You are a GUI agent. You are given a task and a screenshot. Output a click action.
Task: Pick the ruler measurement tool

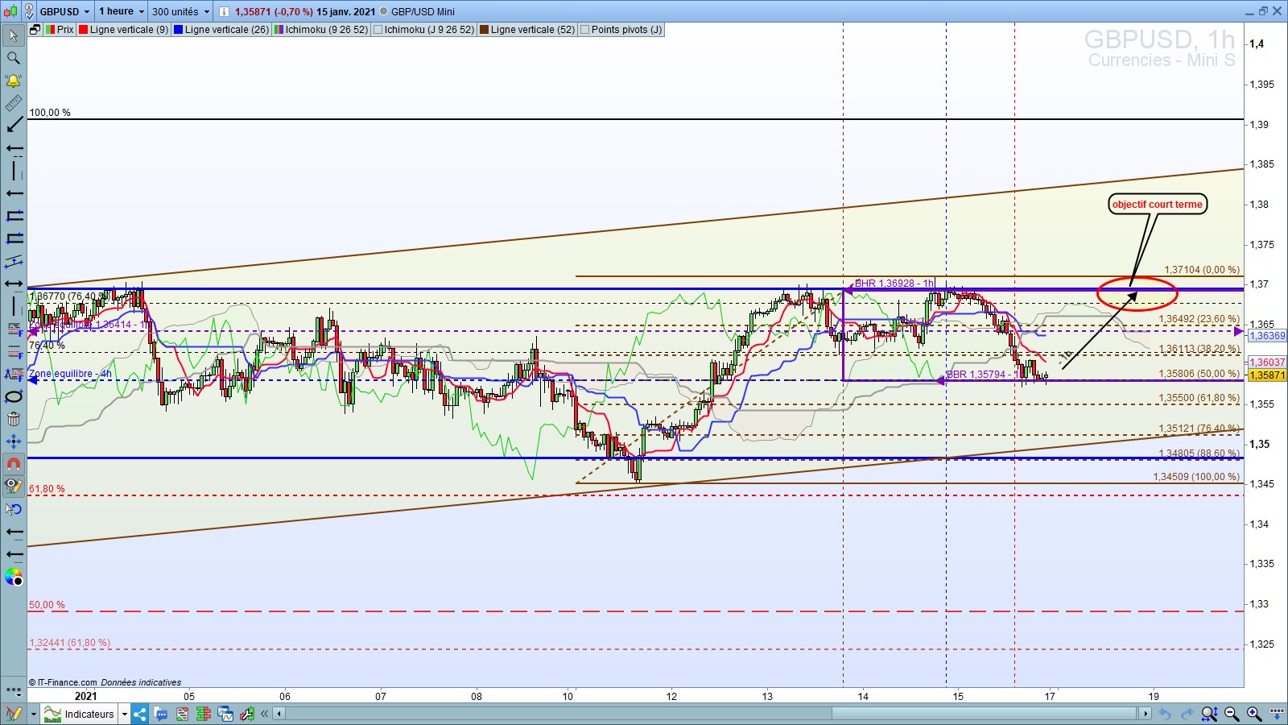click(14, 103)
